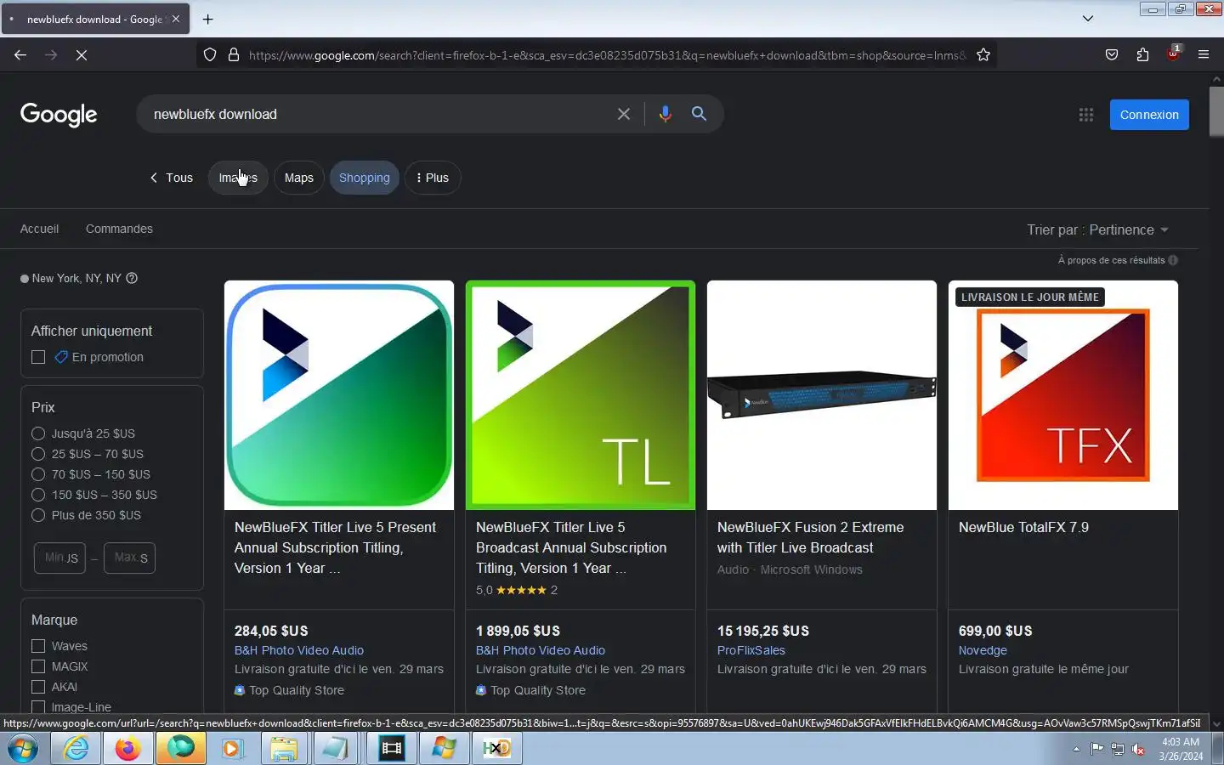
Task: Click the Max price input field
Action: (130, 558)
